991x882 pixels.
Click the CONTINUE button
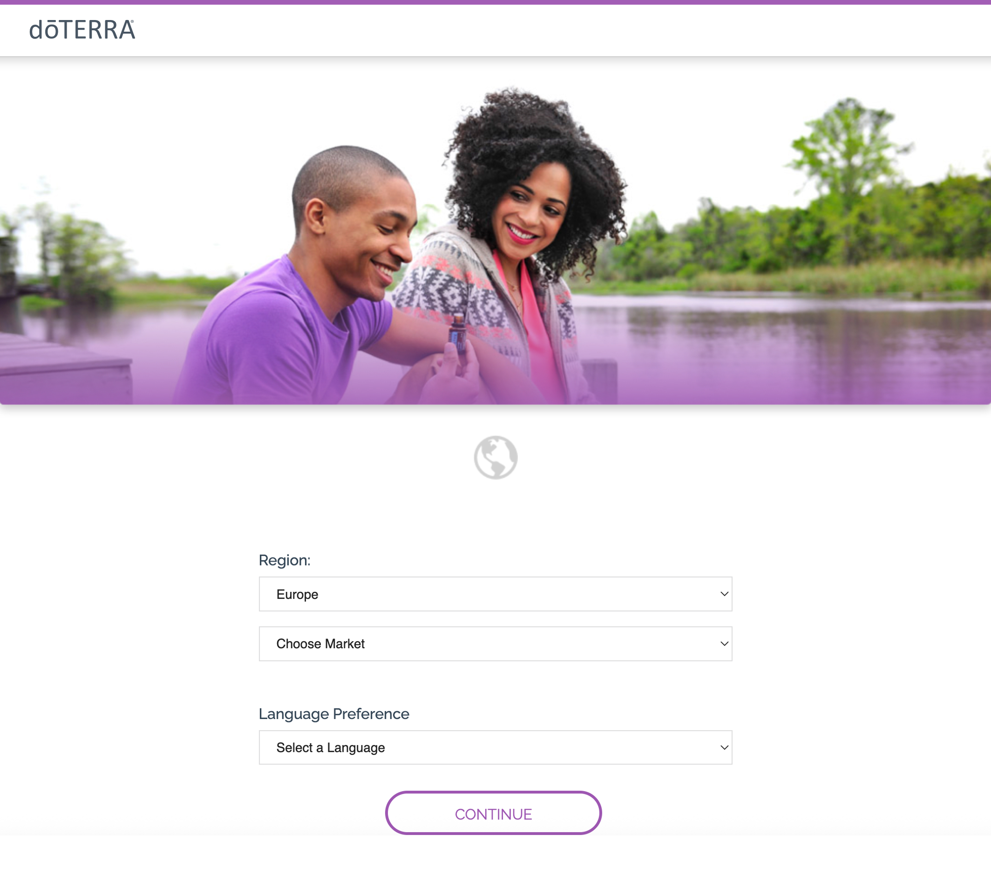click(x=493, y=813)
